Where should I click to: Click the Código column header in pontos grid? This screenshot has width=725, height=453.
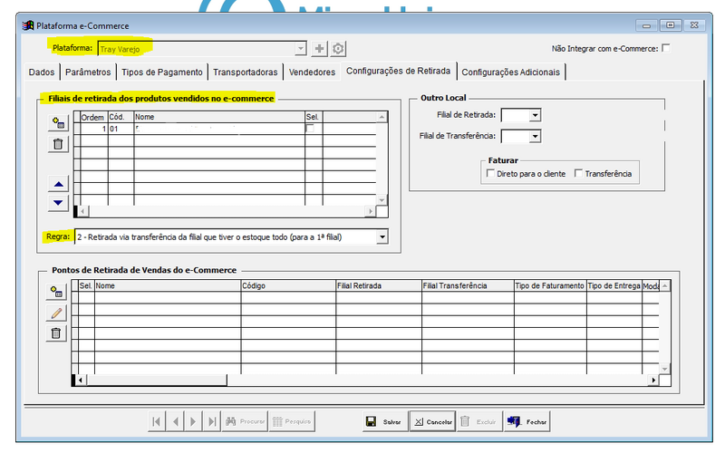[288, 285]
